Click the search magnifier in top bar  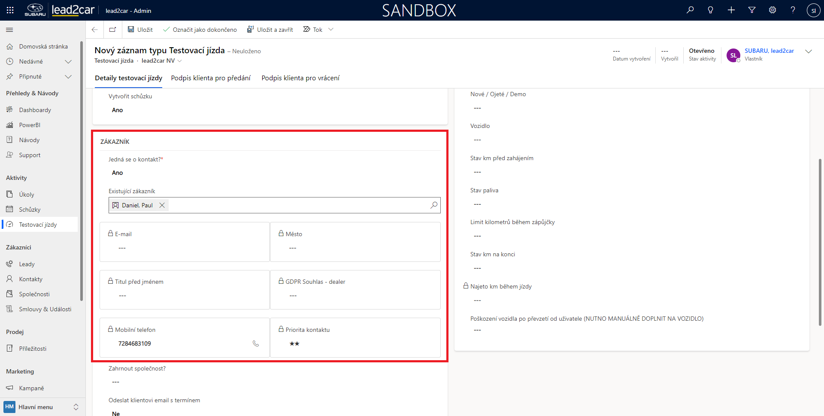coord(690,10)
